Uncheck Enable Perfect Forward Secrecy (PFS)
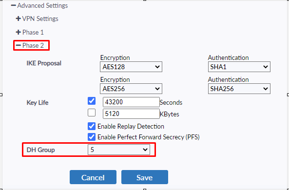The image size is (289, 190). [x=92, y=137]
